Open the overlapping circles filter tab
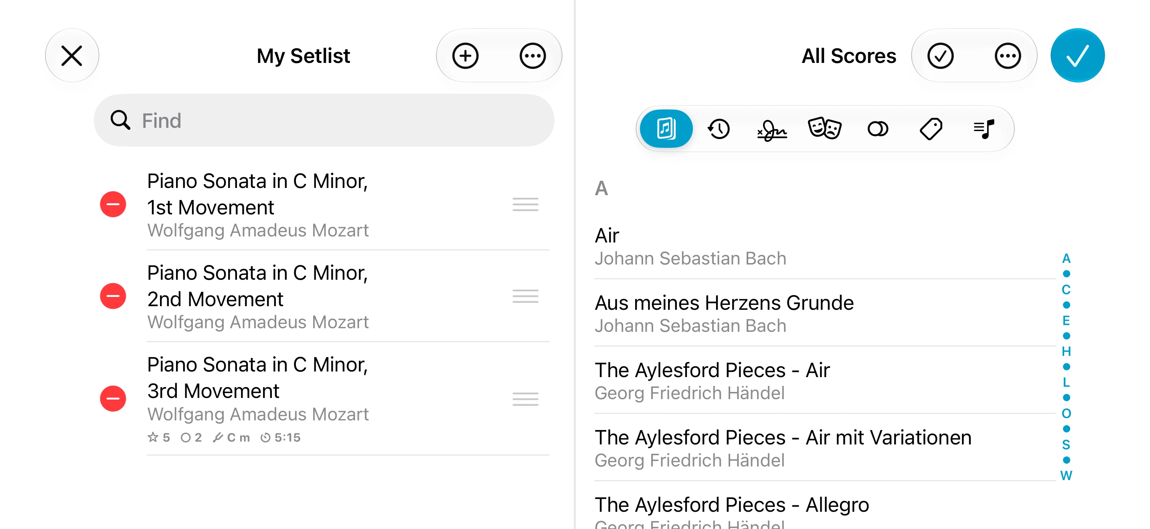1150x529 pixels. pyautogui.click(x=878, y=129)
